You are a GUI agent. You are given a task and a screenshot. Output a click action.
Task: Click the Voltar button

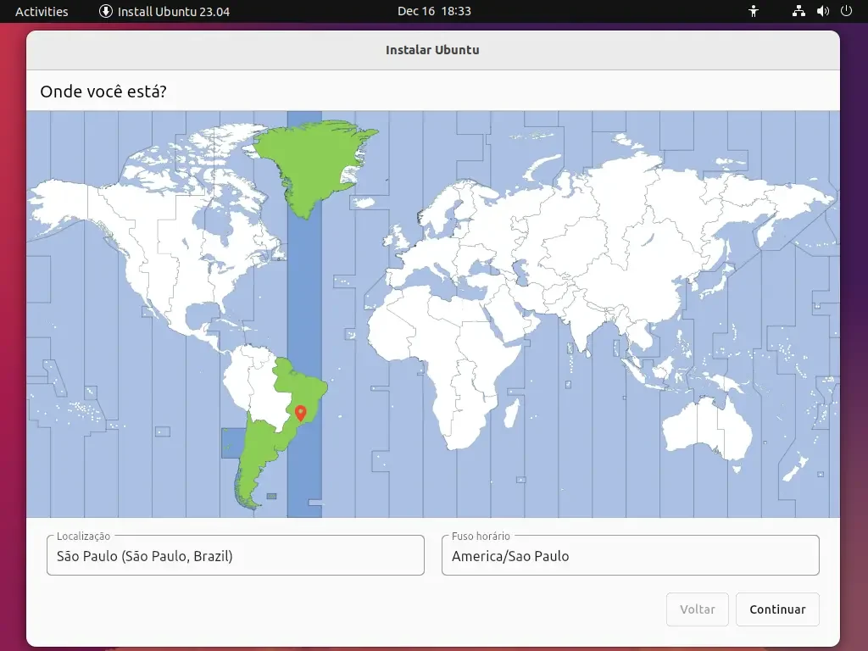[698, 609]
